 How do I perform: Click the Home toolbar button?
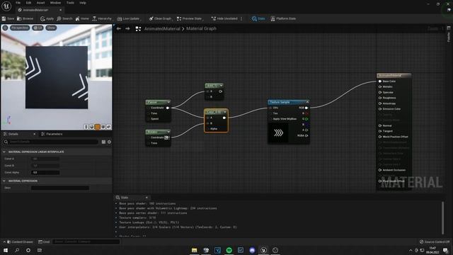point(82,18)
